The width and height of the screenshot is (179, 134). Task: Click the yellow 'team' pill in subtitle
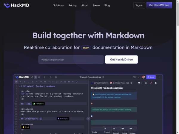coord(86,48)
